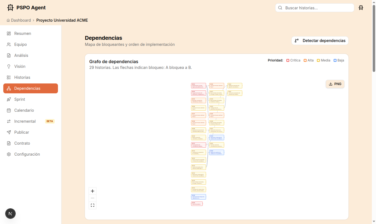The width and height of the screenshot is (376, 224).
Task: Toggle the Baja priority filter
Action: pos(335,60)
